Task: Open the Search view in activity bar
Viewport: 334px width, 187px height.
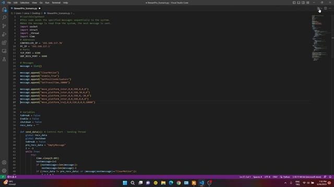Action: [4, 18]
